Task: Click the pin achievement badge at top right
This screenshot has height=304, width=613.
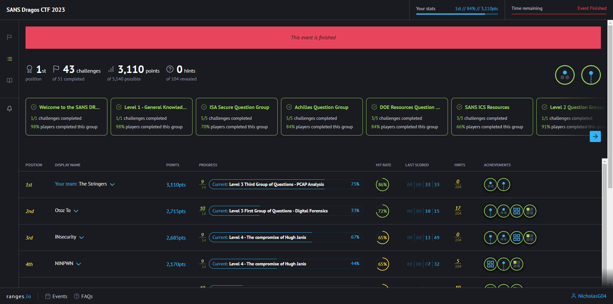Action: (591, 76)
